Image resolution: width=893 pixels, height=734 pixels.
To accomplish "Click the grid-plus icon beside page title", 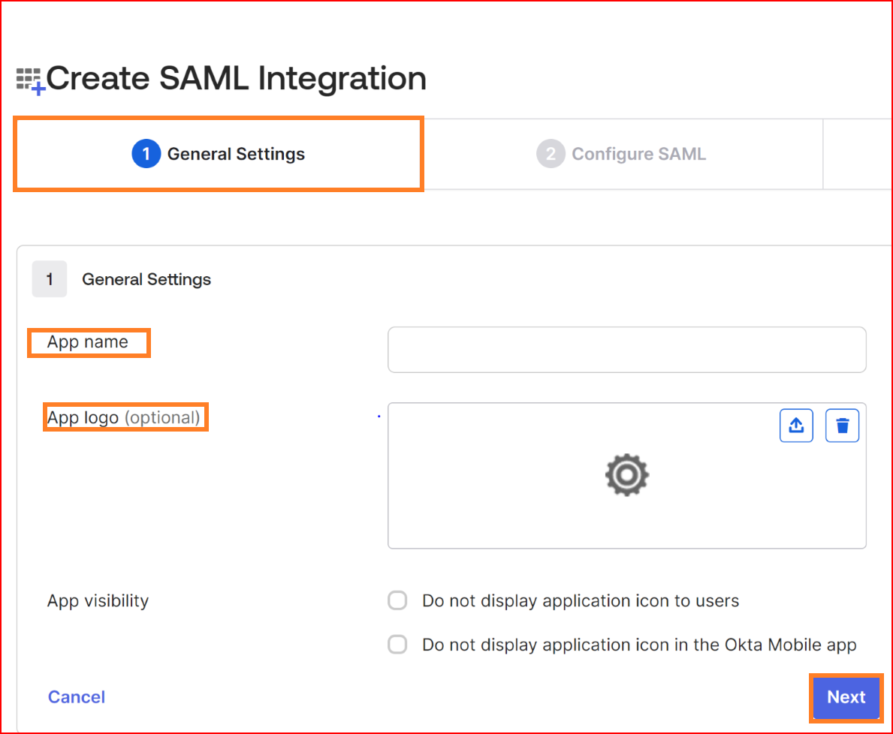I will (x=31, y=80).
